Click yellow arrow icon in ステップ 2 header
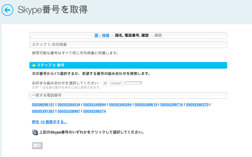Screen dimensions: 252x157 click(x=34, y=65)
